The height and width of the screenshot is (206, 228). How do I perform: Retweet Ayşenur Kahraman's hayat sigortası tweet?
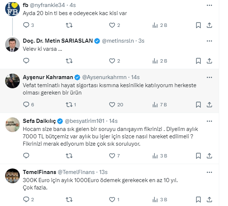(69, 104)
